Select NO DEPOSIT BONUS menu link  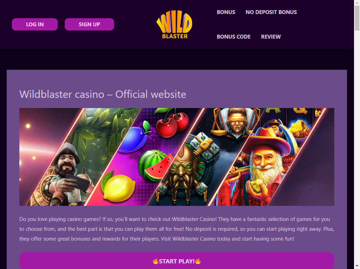[271, 12]
